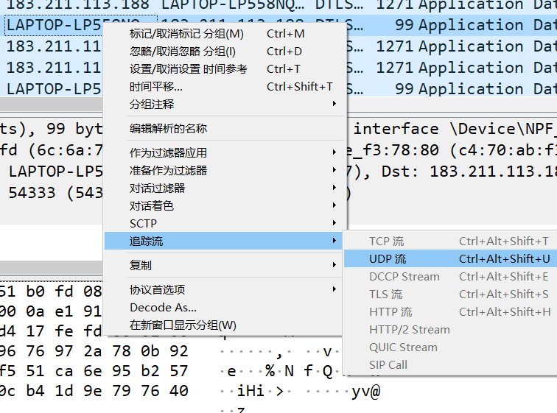Choose 编辑解析的名称 entry

click(223, 128)
